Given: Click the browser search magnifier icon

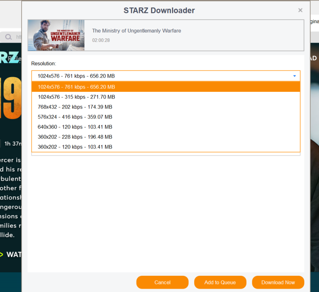Looking at the screenshot, I should [8, 37].
